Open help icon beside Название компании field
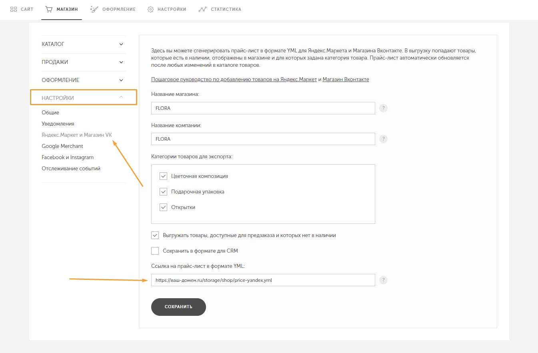 pos(383,139)
